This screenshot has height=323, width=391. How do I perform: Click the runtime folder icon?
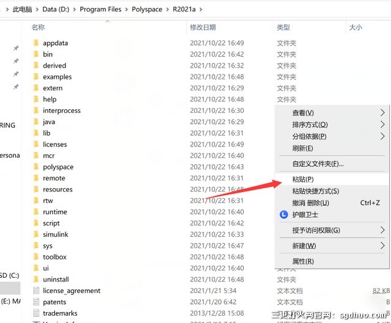(36, 212)
